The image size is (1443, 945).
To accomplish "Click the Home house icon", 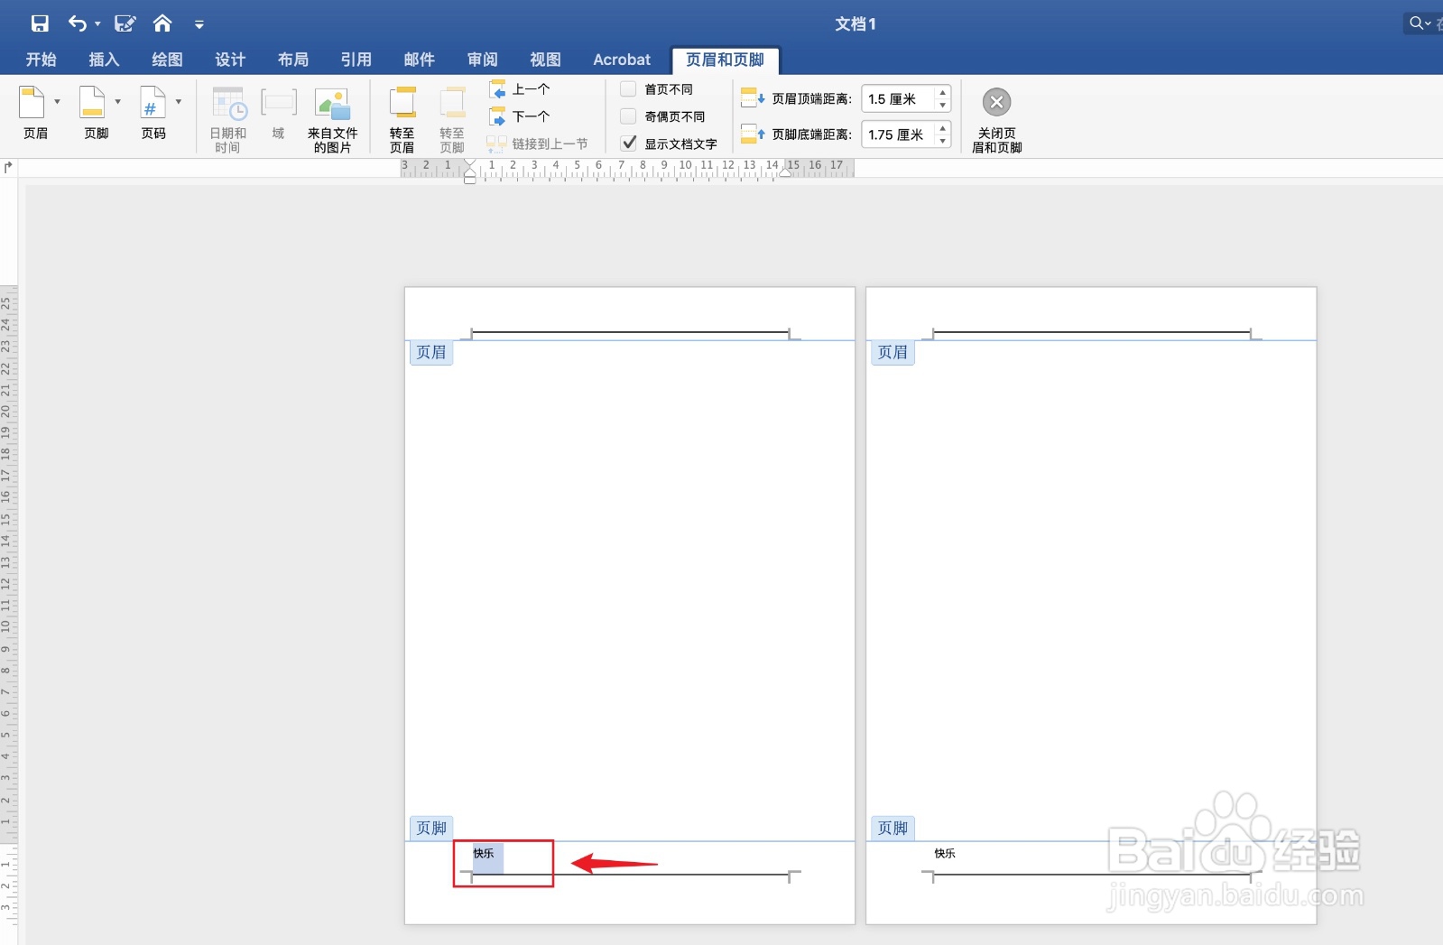I will pyautogui.click(x=162, y=23).
